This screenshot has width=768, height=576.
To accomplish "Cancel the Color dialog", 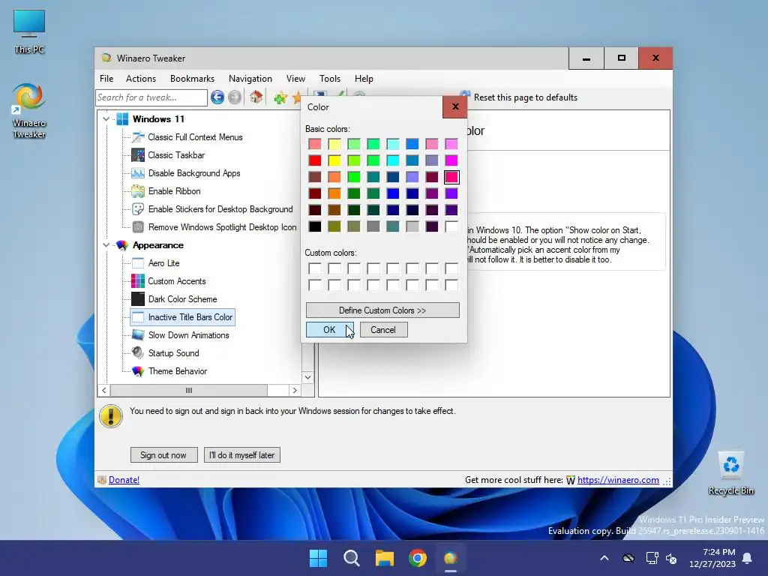I will (x=383, y=330).
